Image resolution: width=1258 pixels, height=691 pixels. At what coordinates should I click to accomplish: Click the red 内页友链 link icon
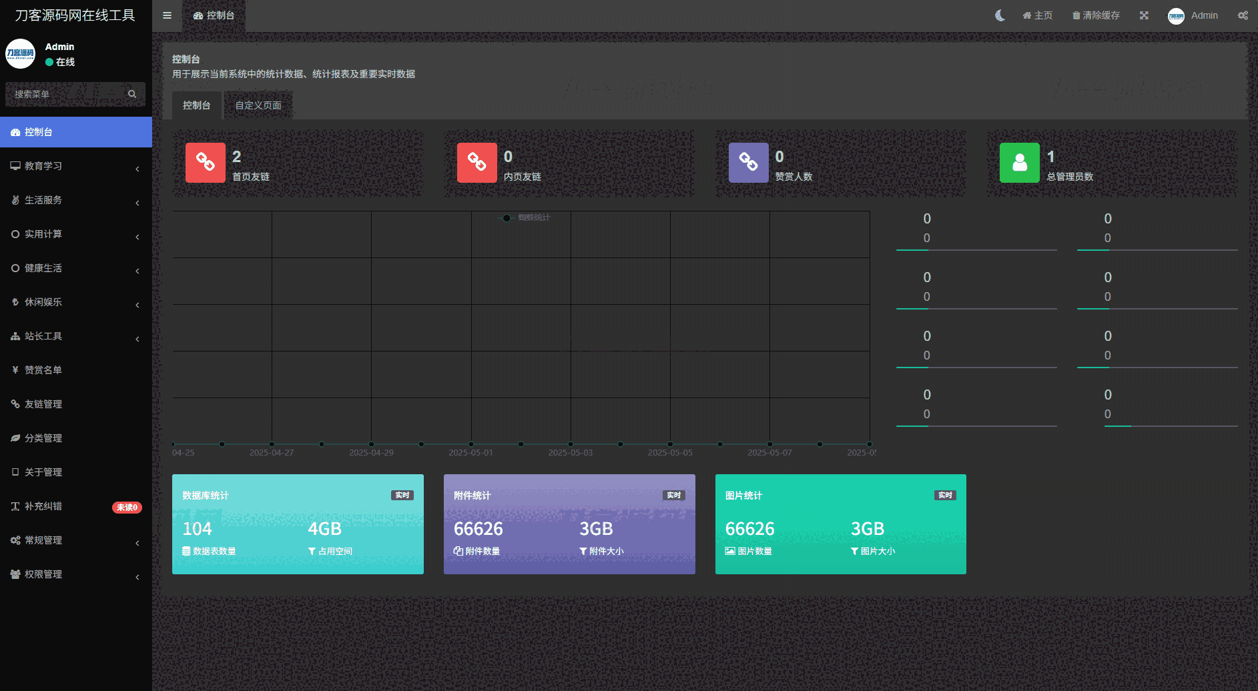(x=477, y=162)
